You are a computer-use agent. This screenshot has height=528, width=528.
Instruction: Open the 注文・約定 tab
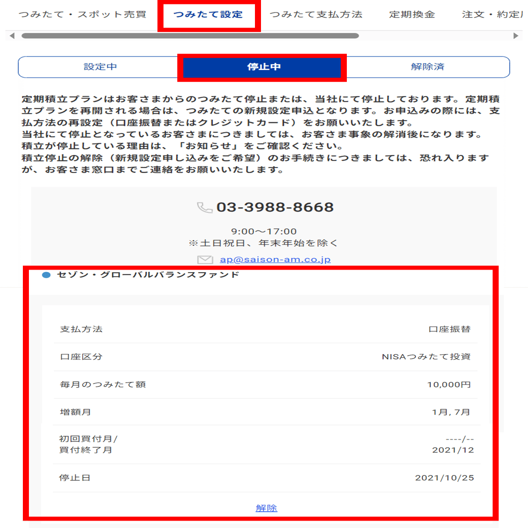pyautogui.click(x=492, y=14)
